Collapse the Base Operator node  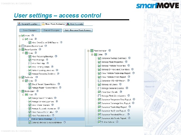coord(20,49)
